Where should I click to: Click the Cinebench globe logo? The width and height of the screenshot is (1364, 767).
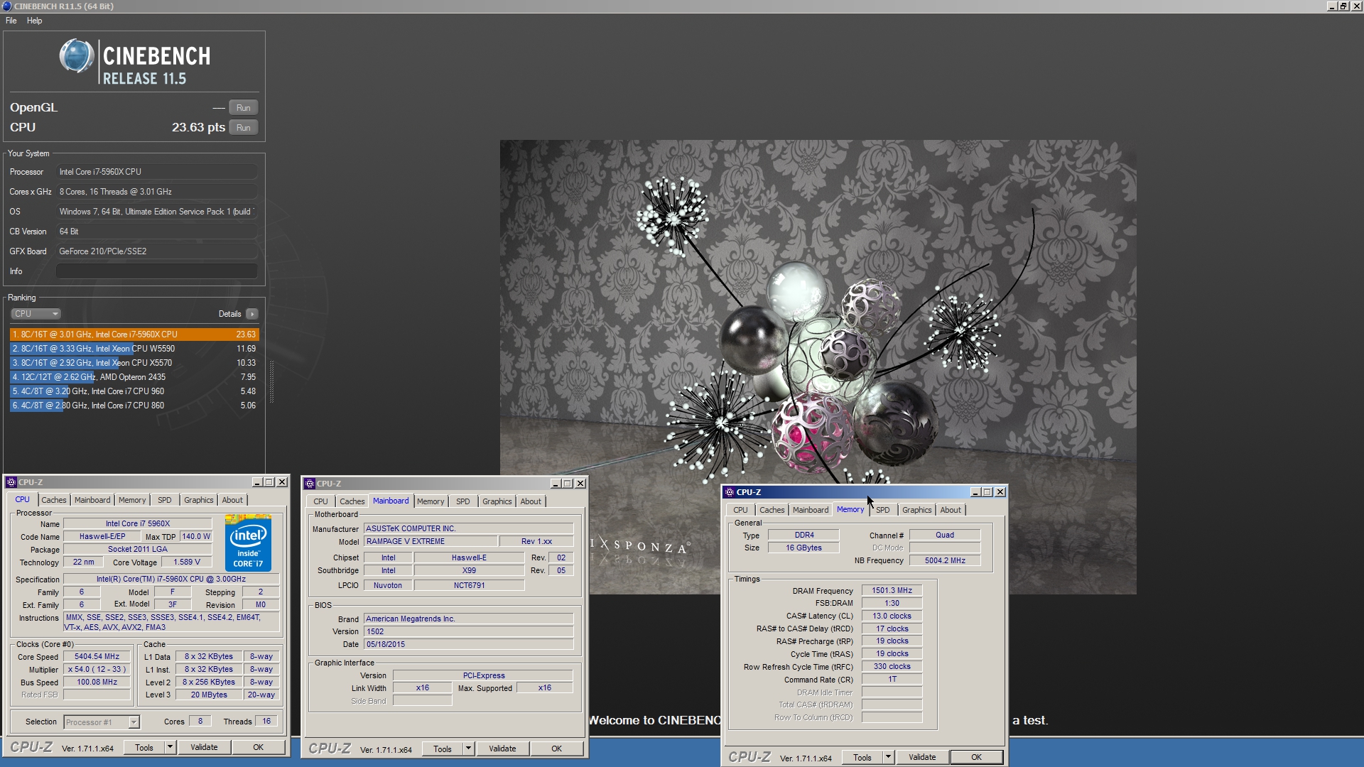pos(77,56)
